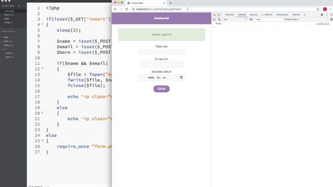
Task: Click the E-mail cím input field
Action: pos(161,64)
